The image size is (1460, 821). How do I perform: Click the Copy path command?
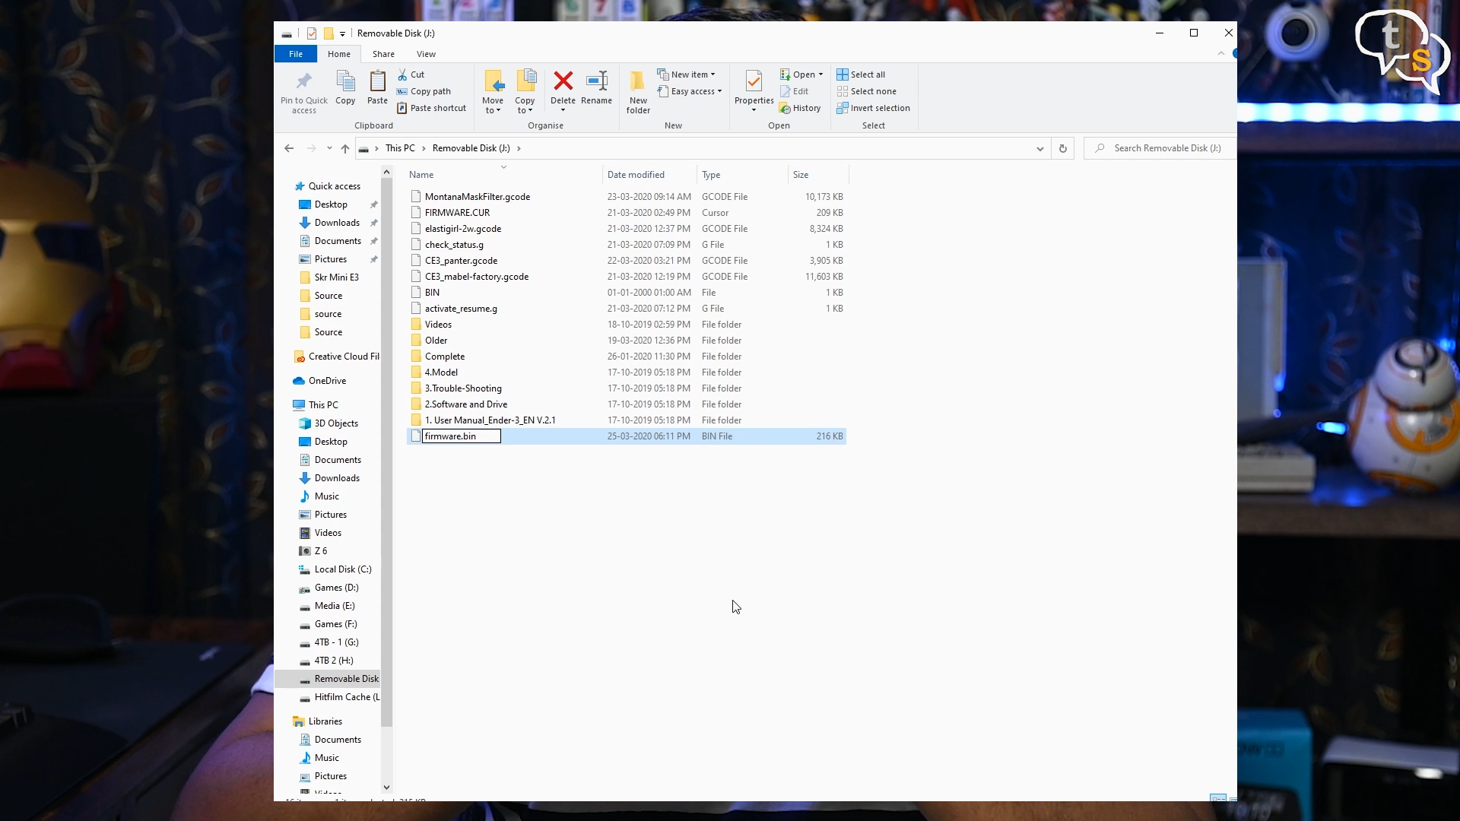pos(424,91)
